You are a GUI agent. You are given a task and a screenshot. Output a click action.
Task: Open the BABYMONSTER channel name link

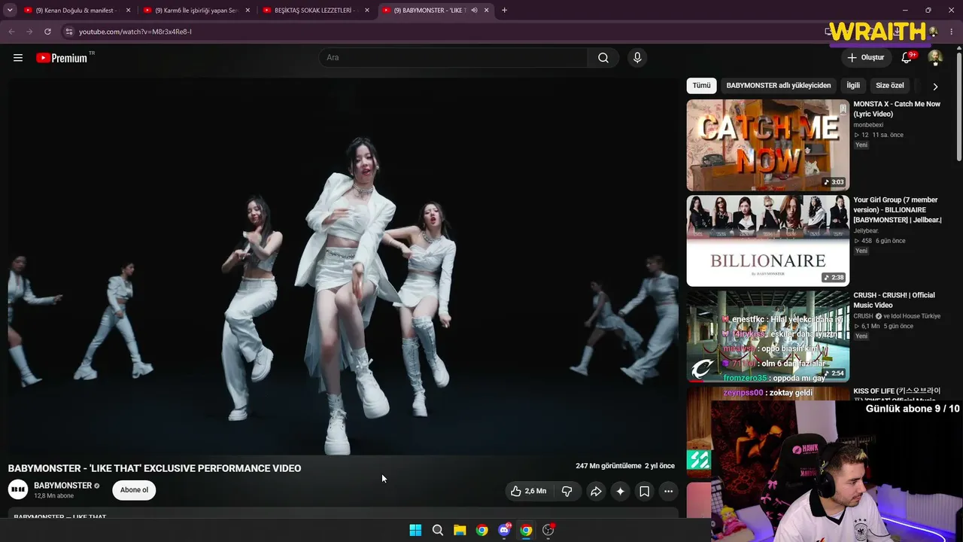tap(62, 486)
